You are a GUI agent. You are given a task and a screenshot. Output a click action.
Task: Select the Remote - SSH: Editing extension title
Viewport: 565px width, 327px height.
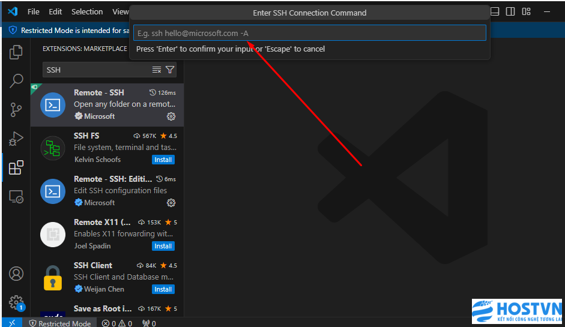(x=113, y=179)
